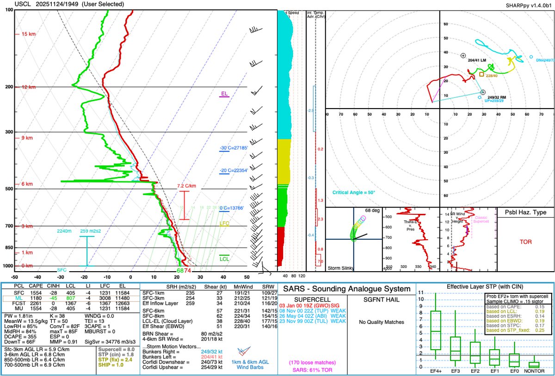Viewport: 555px width, 376px height.
Task: Click the purple EL label on skew-T
Action: (x=224, y=94)
